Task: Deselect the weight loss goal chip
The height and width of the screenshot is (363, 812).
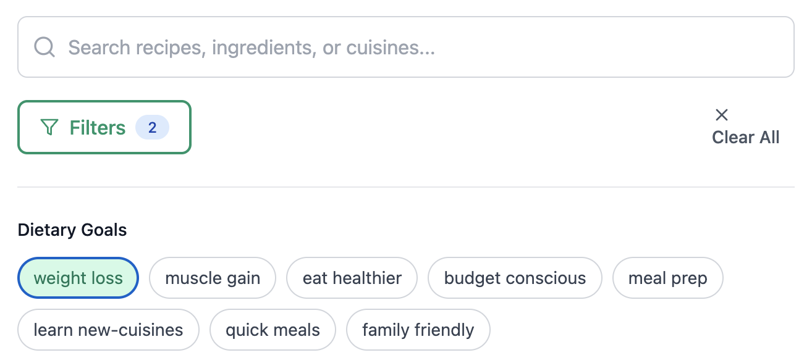Action: pos(78,278)
